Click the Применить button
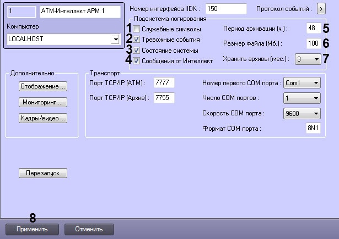Image resolution: width=339 pixels, height=239 pixels. (31, 229)
